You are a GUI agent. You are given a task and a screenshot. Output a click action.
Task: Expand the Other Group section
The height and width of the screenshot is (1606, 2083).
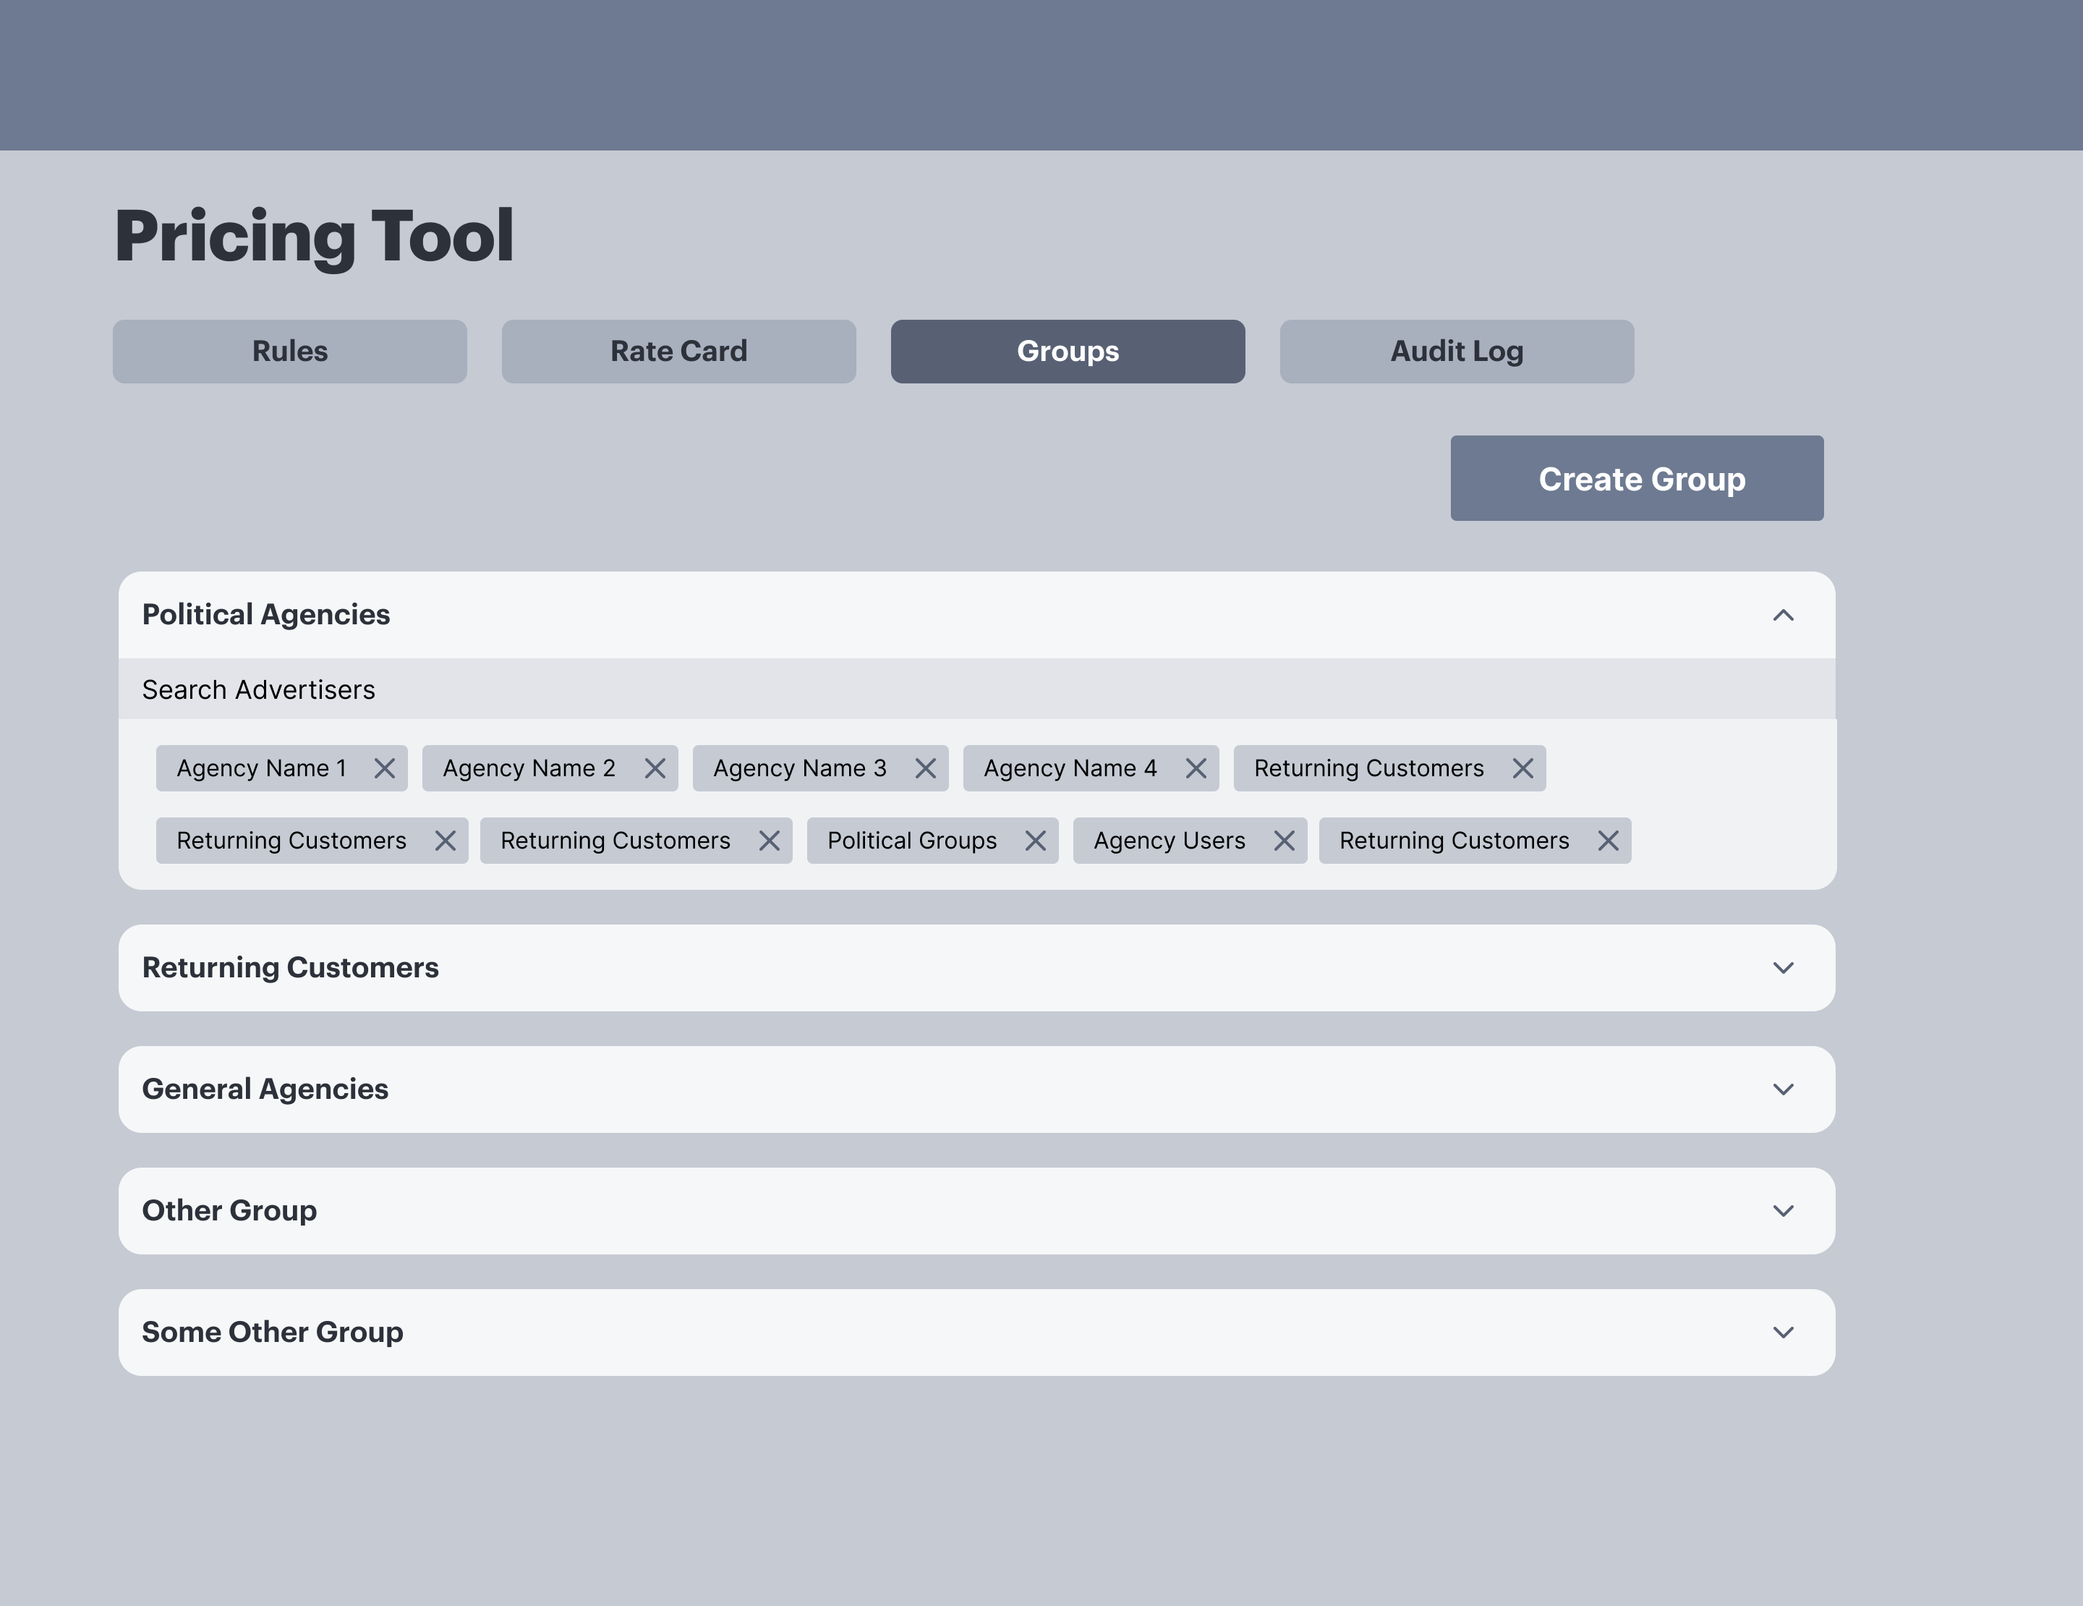tap(1784, 1211)
